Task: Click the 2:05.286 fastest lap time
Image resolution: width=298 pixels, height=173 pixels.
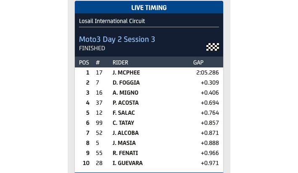Action: coord(207,72)
